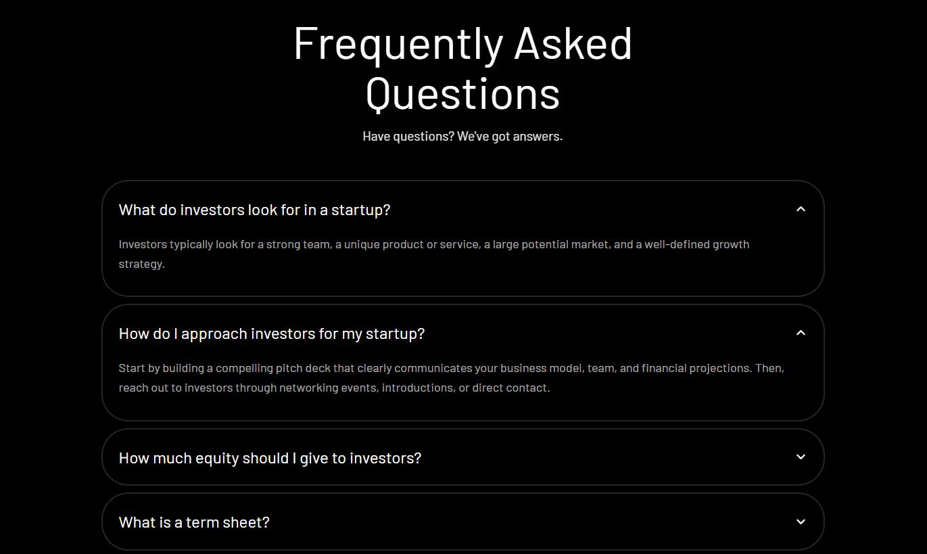Click the word 'Questions' in the main heading
927x554 pixels.
[x=462, y=93]
